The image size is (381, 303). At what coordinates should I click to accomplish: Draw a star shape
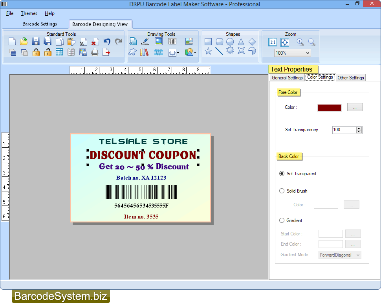click(208, 51)
